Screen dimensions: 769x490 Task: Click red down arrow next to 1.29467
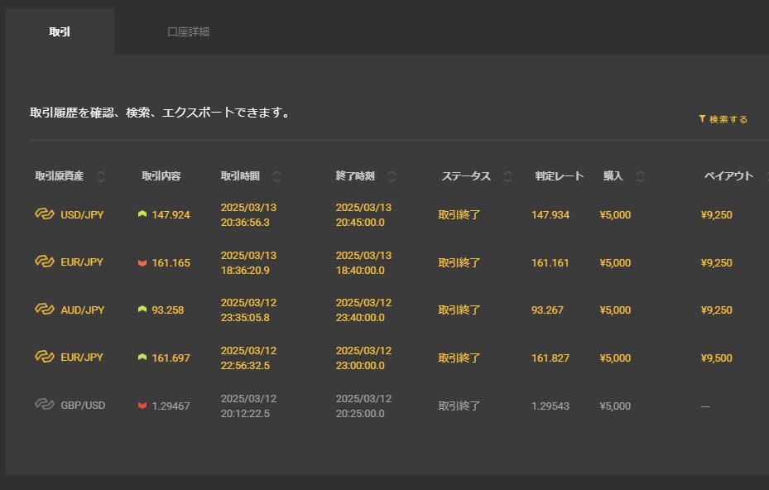point(142,406)
